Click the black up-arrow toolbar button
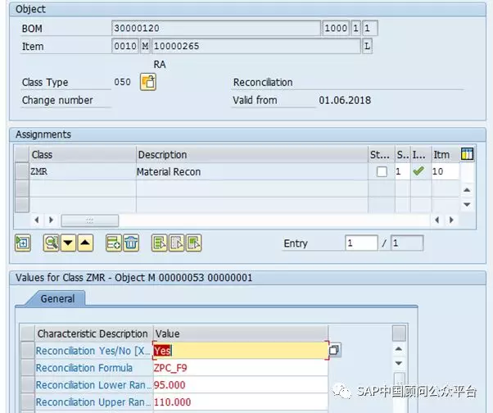This screenshot has width=493, height=413. (x=85, y=243)
